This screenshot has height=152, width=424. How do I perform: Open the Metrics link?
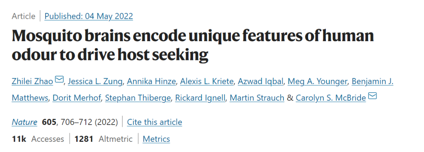pos(156,139)
